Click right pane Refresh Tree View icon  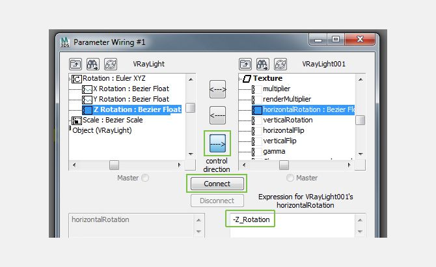click(280, 64)
